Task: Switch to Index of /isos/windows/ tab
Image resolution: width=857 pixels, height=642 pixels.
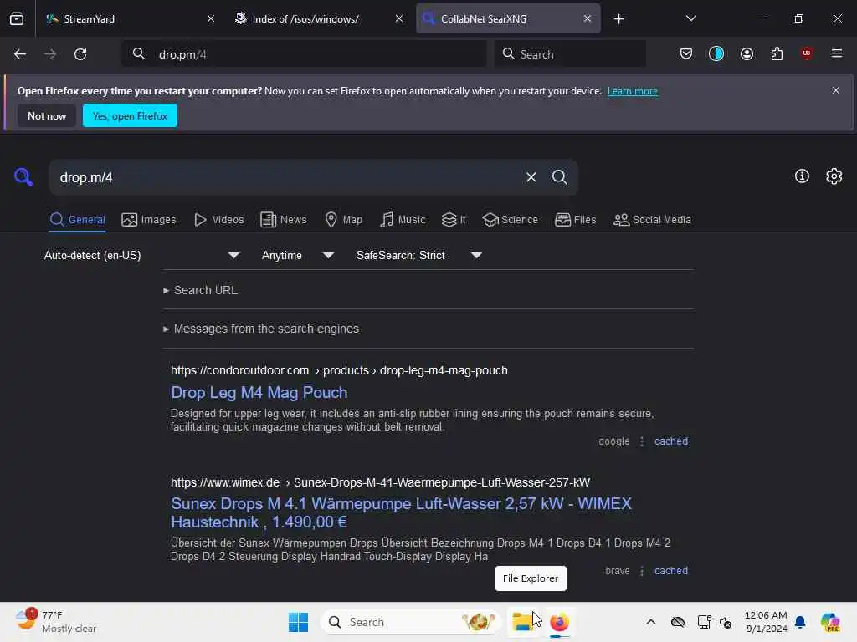Action: point(319,18)
